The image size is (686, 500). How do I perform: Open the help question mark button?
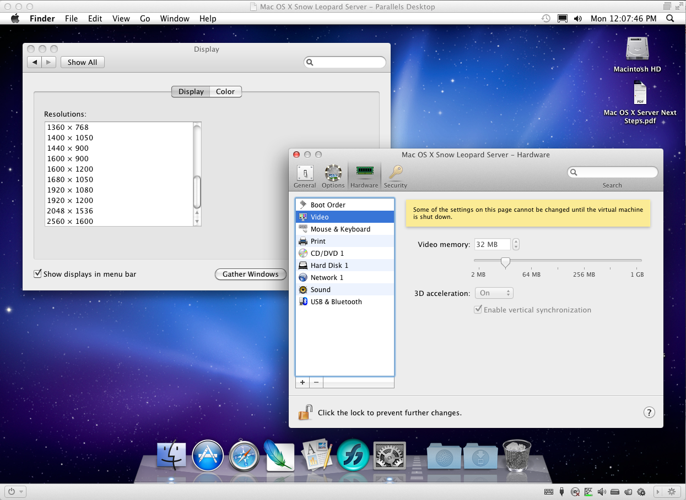(x=649, y=413)
